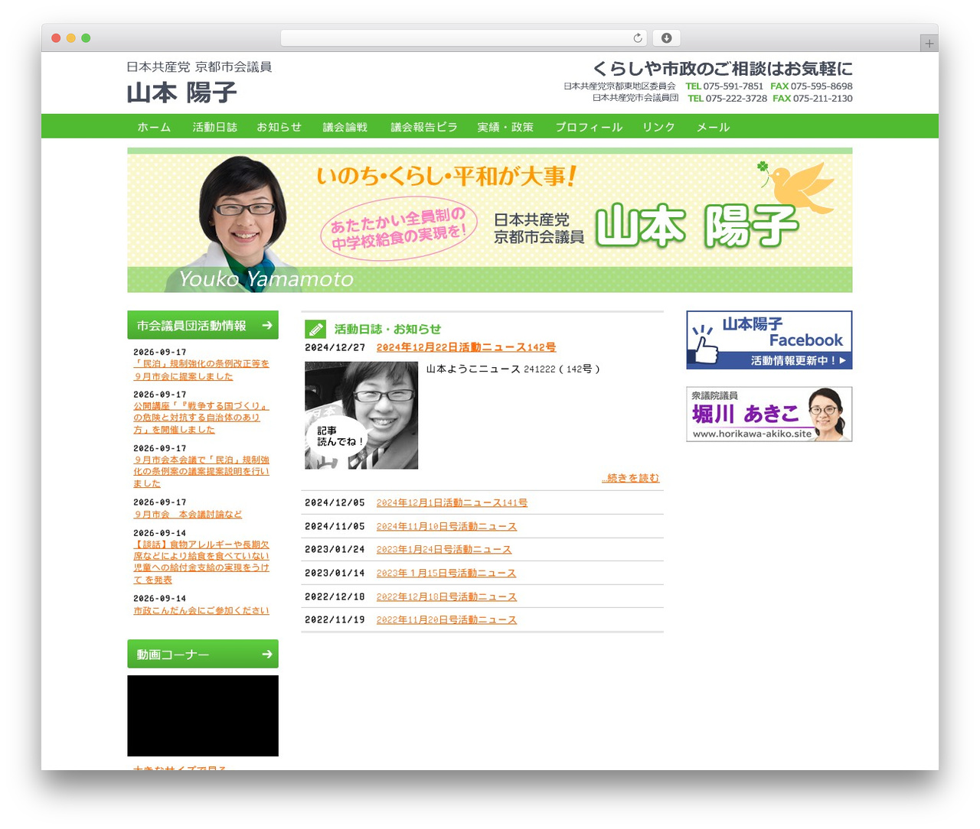Screen dimensions: 980x829
Task: Go to 活動日誌 in navigation
Action: tap(215, 127)
